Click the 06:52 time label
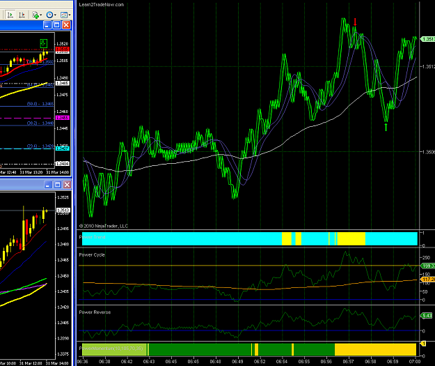The width and height of the screenshot is (435, 366). click(x=260, y=361)
